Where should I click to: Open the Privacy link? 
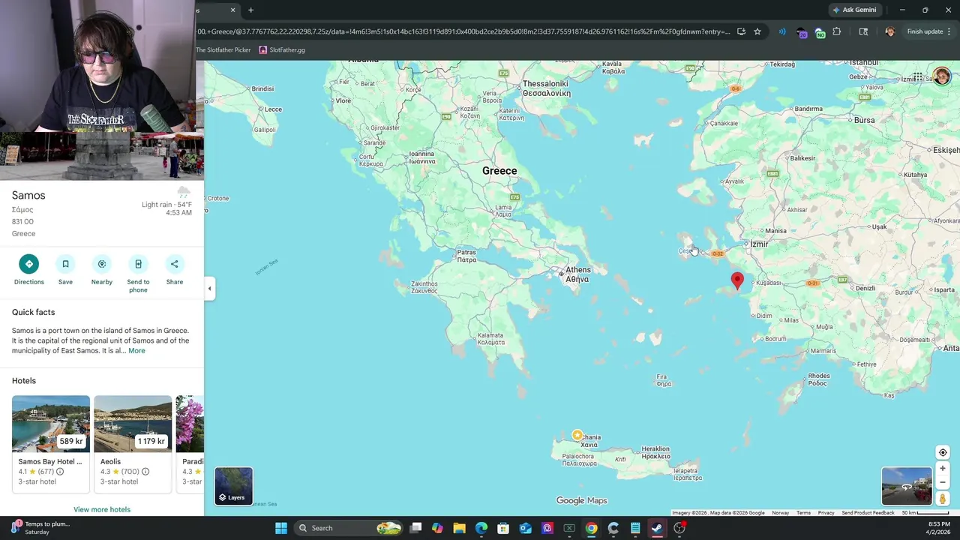(826, 513)
